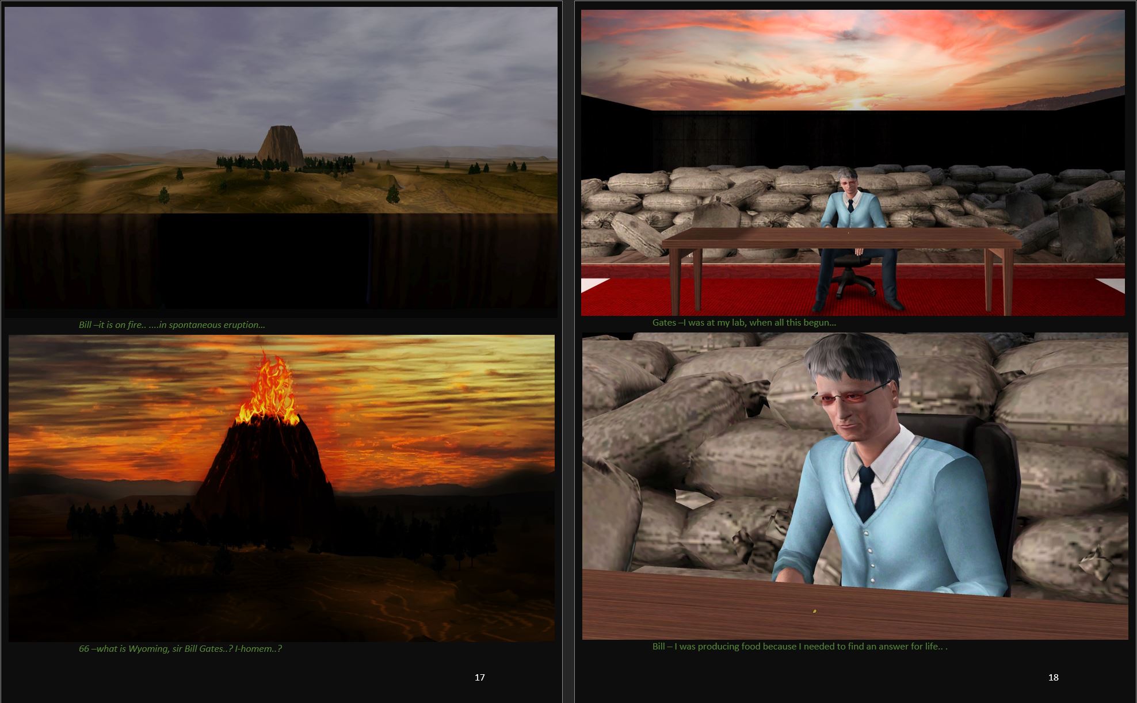This screenshot has height=703, width=1137.
Task: Click page number 17
Action: coord(479,678)
